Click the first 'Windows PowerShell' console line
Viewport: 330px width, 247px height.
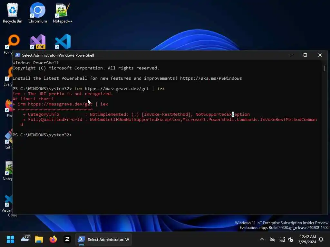[35, 63]
